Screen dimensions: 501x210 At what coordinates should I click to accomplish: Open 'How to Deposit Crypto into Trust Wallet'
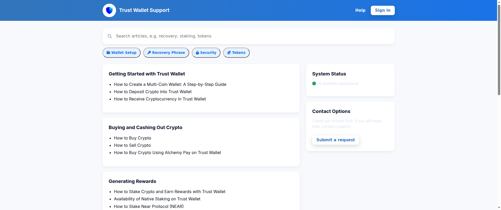[153, 92]
